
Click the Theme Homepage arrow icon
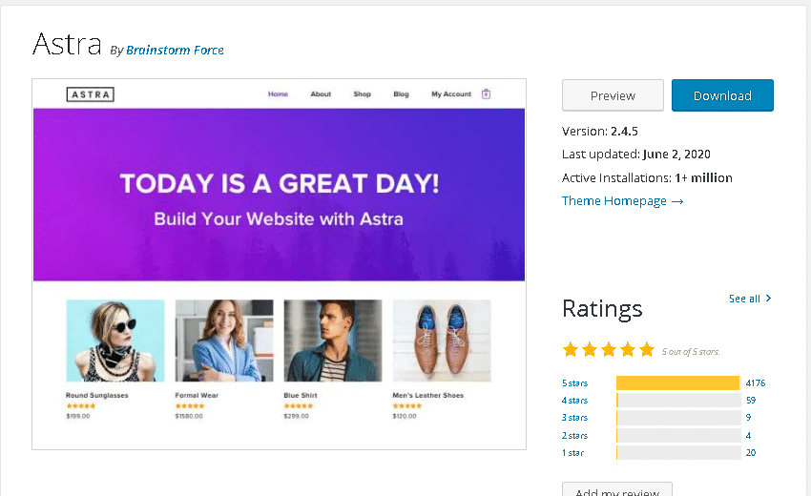(x=677, y=201)
